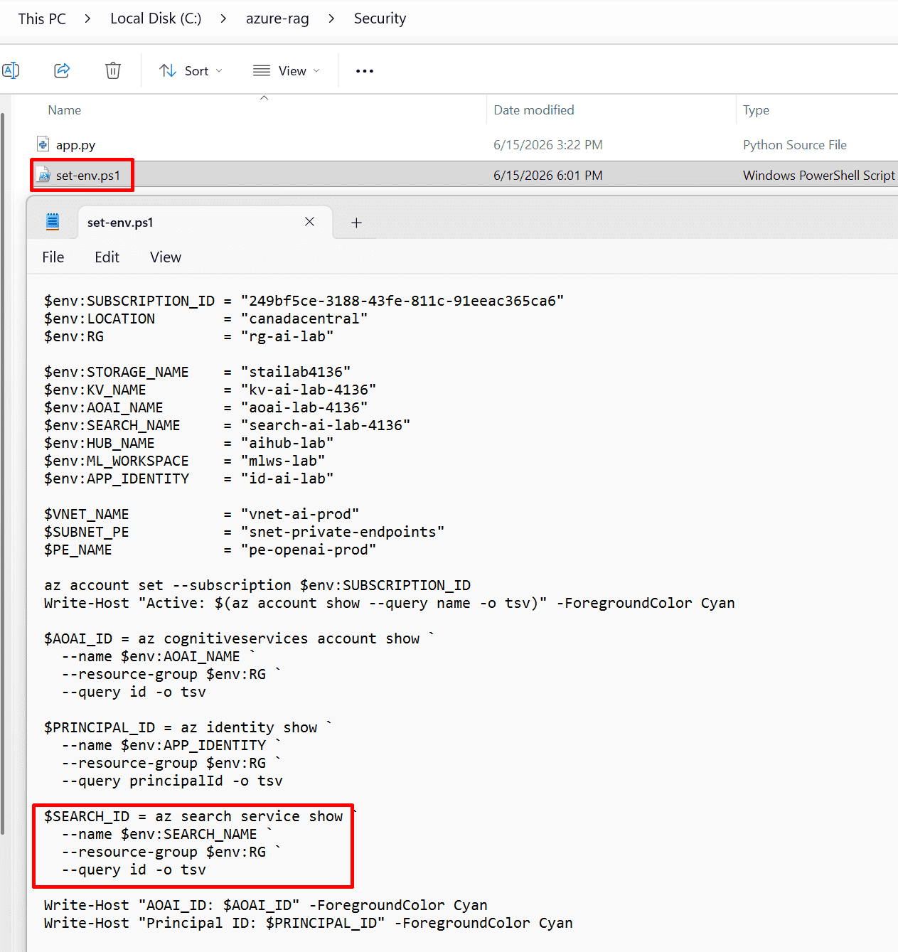
Task: Sort by the Name column header
Action: coord(64,110)
